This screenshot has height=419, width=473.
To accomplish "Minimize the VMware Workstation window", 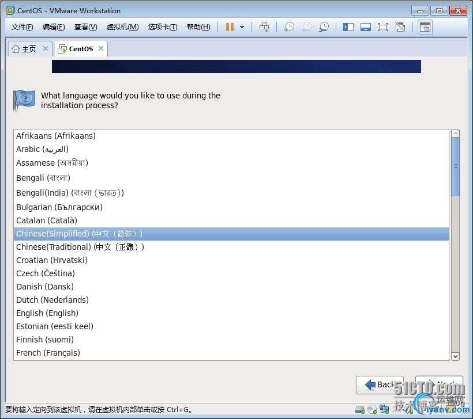I will (x=420, y=11).
